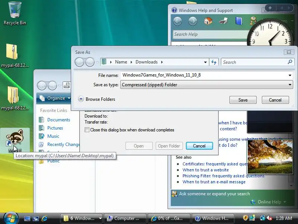Click the File name text field
The image size is (298, 224).
[x=204, y=75]
